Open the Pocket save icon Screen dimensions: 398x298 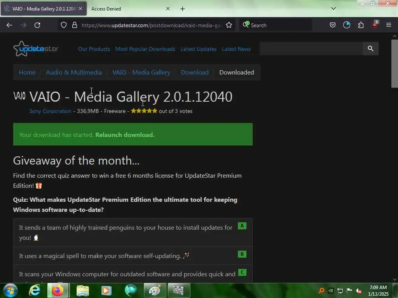point(333,25)
